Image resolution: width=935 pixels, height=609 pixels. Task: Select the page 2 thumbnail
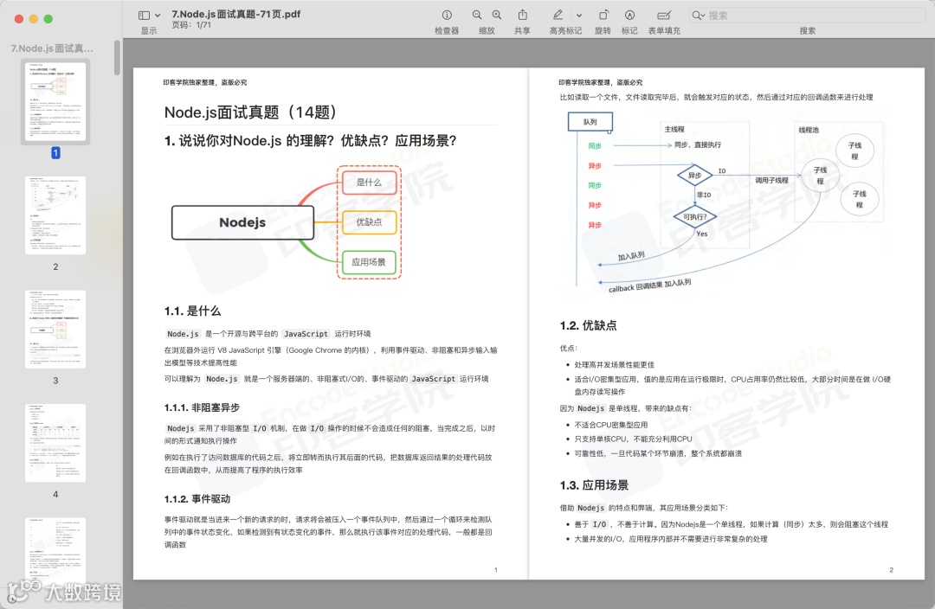[55, 215]
